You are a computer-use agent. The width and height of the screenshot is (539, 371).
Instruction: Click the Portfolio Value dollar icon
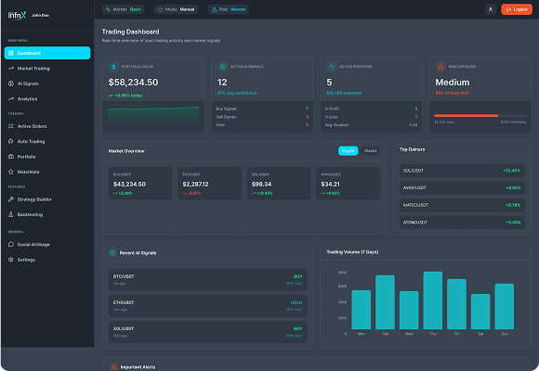pyautogui.click(x=113, y=66)
